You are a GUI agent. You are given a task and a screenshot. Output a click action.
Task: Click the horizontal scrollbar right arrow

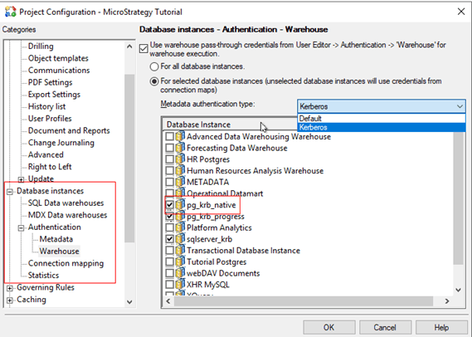click(x=447, y=301)
